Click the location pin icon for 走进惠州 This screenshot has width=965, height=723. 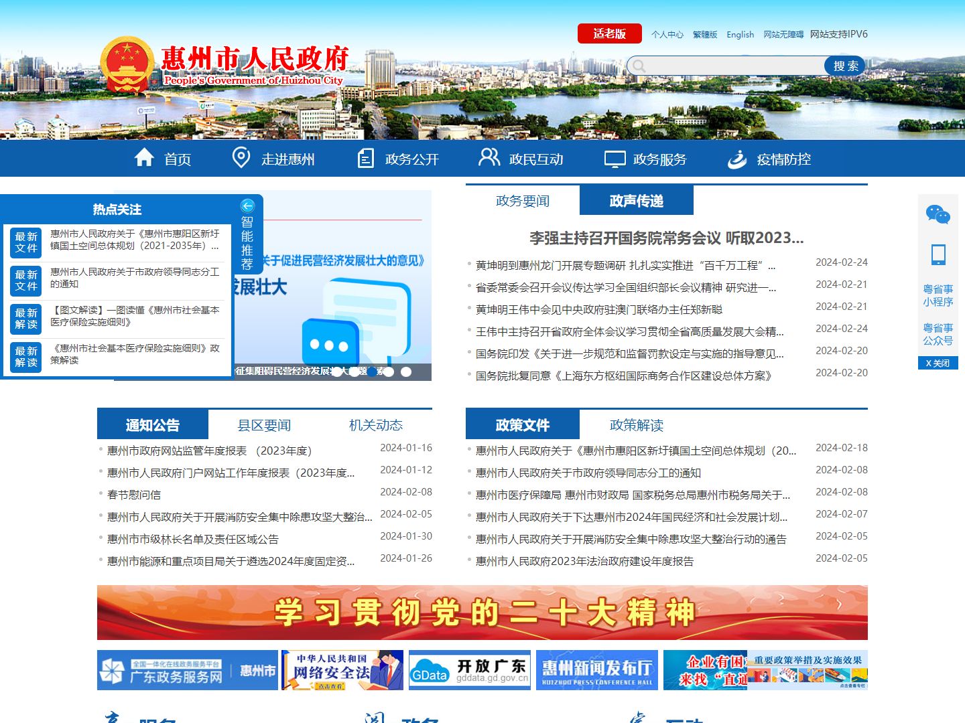241,158
